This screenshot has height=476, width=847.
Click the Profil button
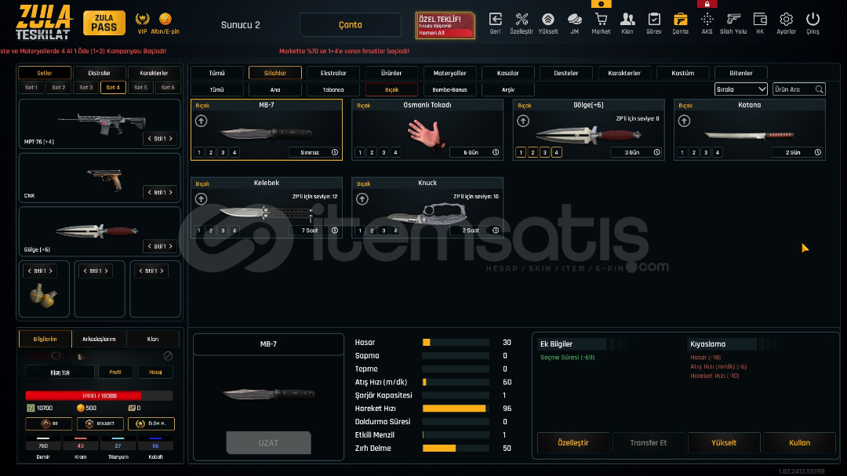(x=115, y=372)
